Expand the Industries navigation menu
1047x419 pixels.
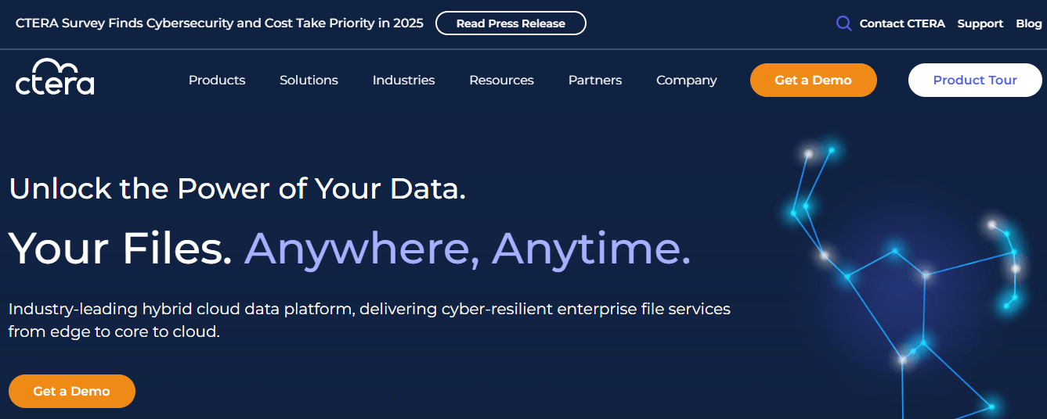403,80
